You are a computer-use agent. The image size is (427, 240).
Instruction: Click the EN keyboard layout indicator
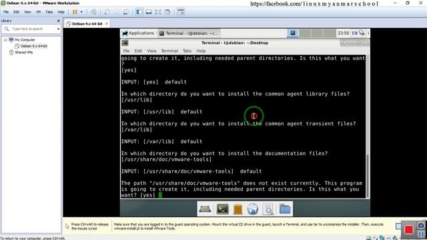click(x=354, y=33)
